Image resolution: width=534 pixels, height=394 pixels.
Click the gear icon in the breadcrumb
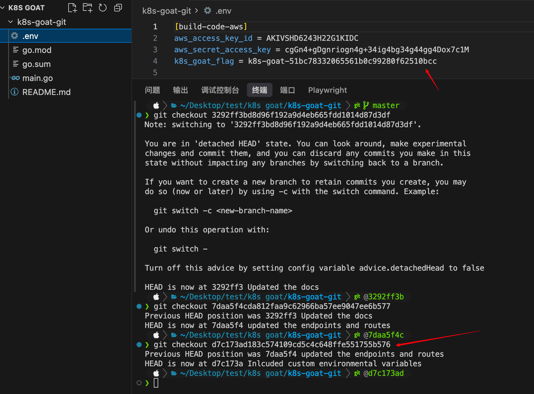pos(208,11)
